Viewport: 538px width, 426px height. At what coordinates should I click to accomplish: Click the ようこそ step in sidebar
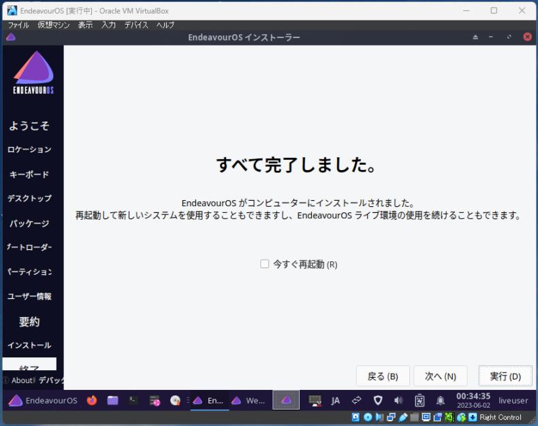(x=29, y=125)
